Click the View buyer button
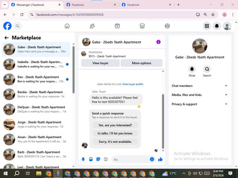The height and width of the screenshot is (178, 238). tap(100, 63)
